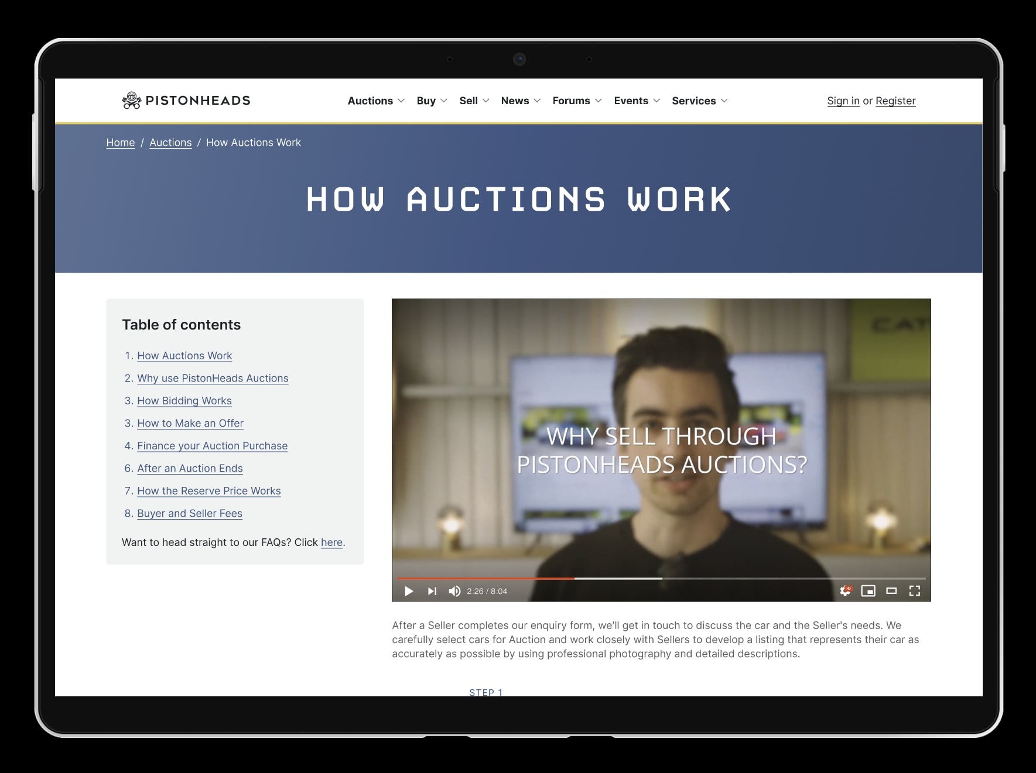Screen dimensions: 1036x773
Task: Click the FAQs 'here' link
Action: 331,542
